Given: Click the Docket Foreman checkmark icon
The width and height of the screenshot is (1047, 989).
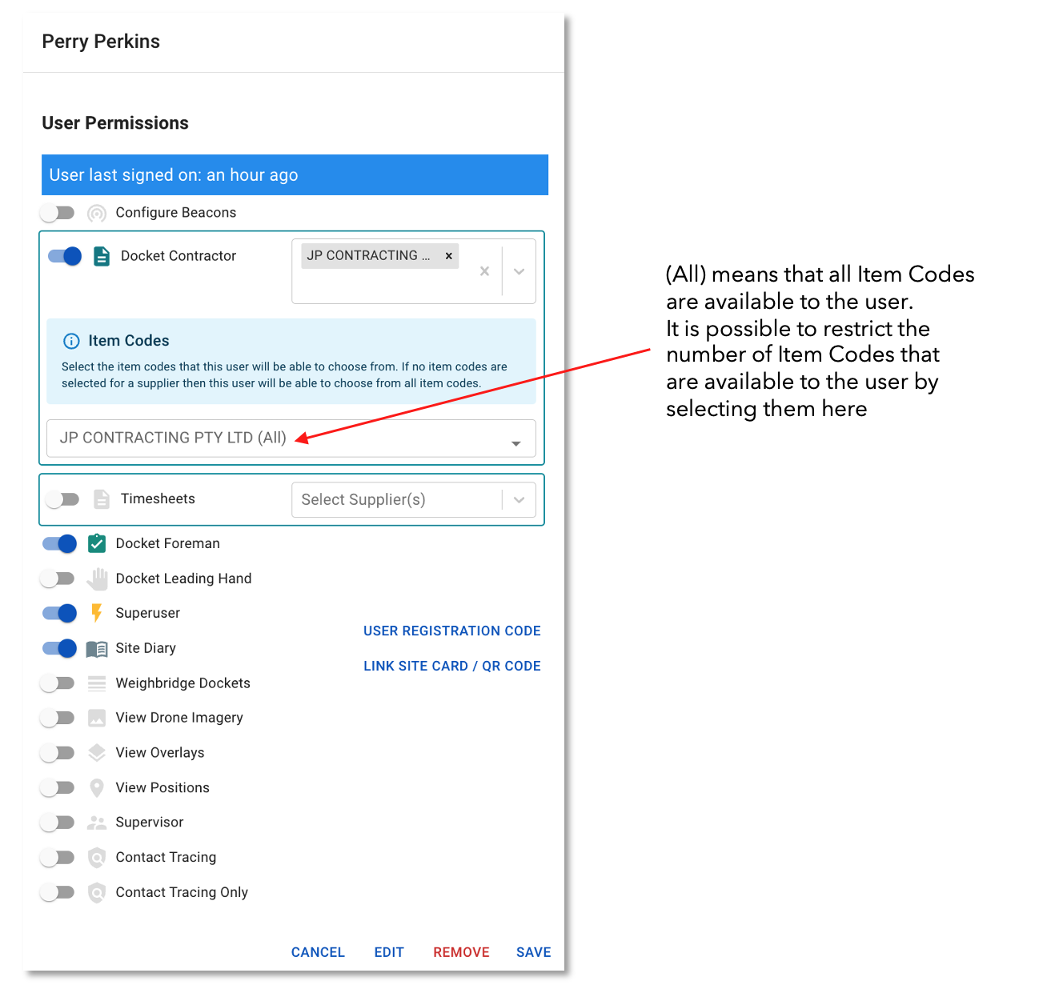Looking at the screenshot, I should (x=96, y=543).
